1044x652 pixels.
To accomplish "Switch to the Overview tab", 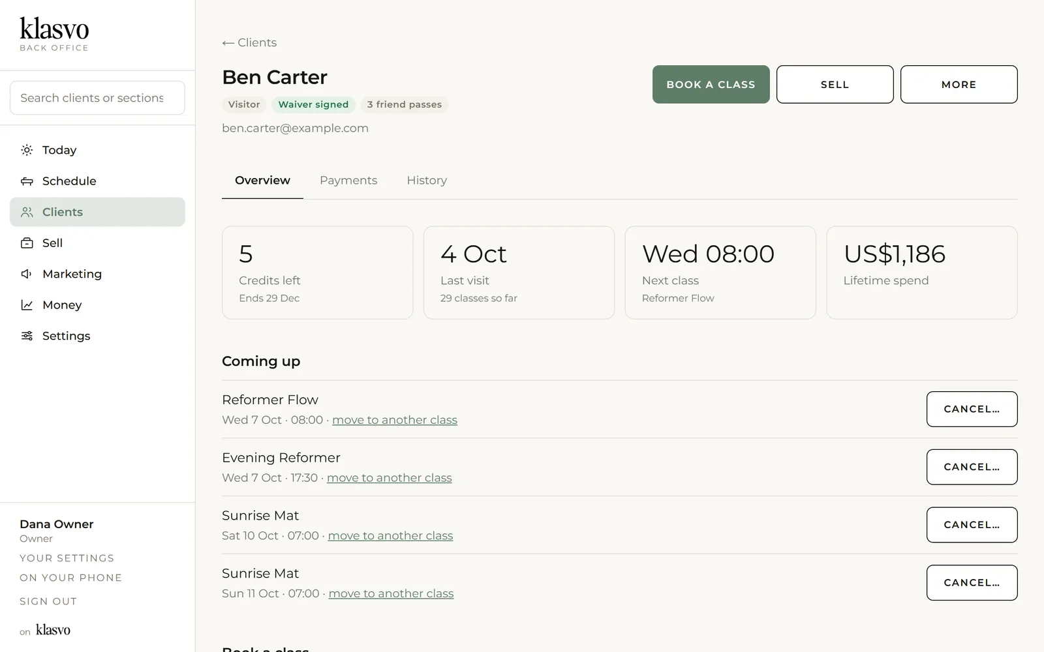I will click(262, 181).
